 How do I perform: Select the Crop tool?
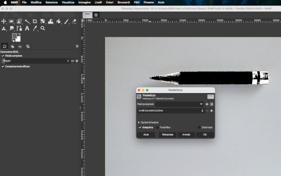coord(35,22)
